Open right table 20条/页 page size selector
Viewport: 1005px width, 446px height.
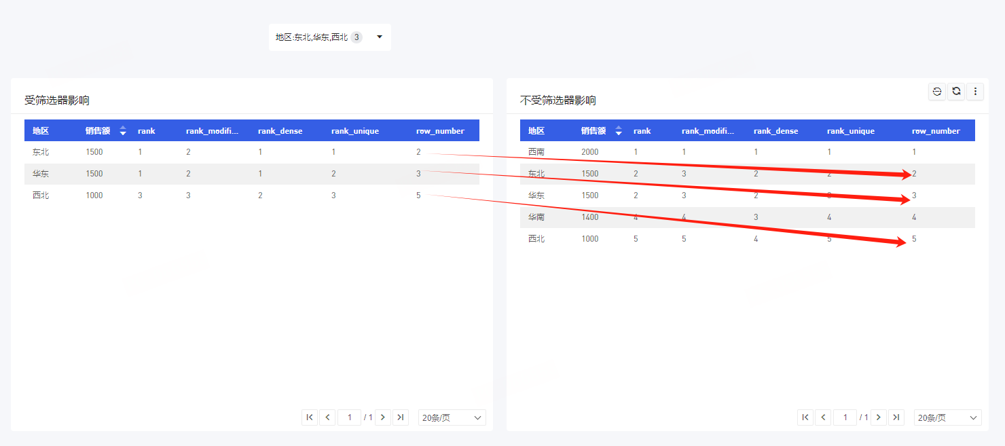pyautogui.click(x=947, y=417)
